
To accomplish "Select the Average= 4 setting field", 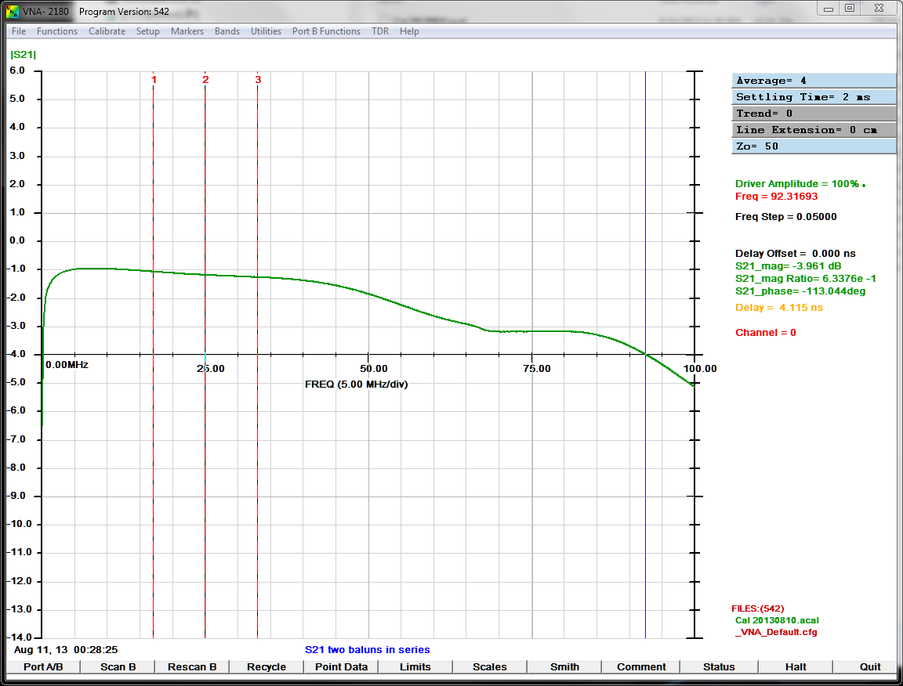I will coord(814,81).
